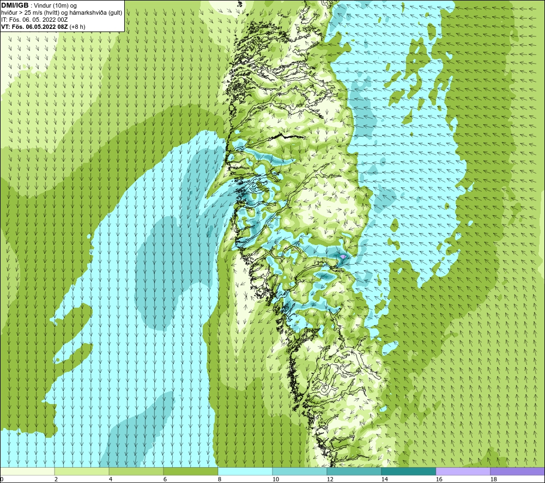Click the 10–12 m/s turquoise swatch

pos(300,472)
